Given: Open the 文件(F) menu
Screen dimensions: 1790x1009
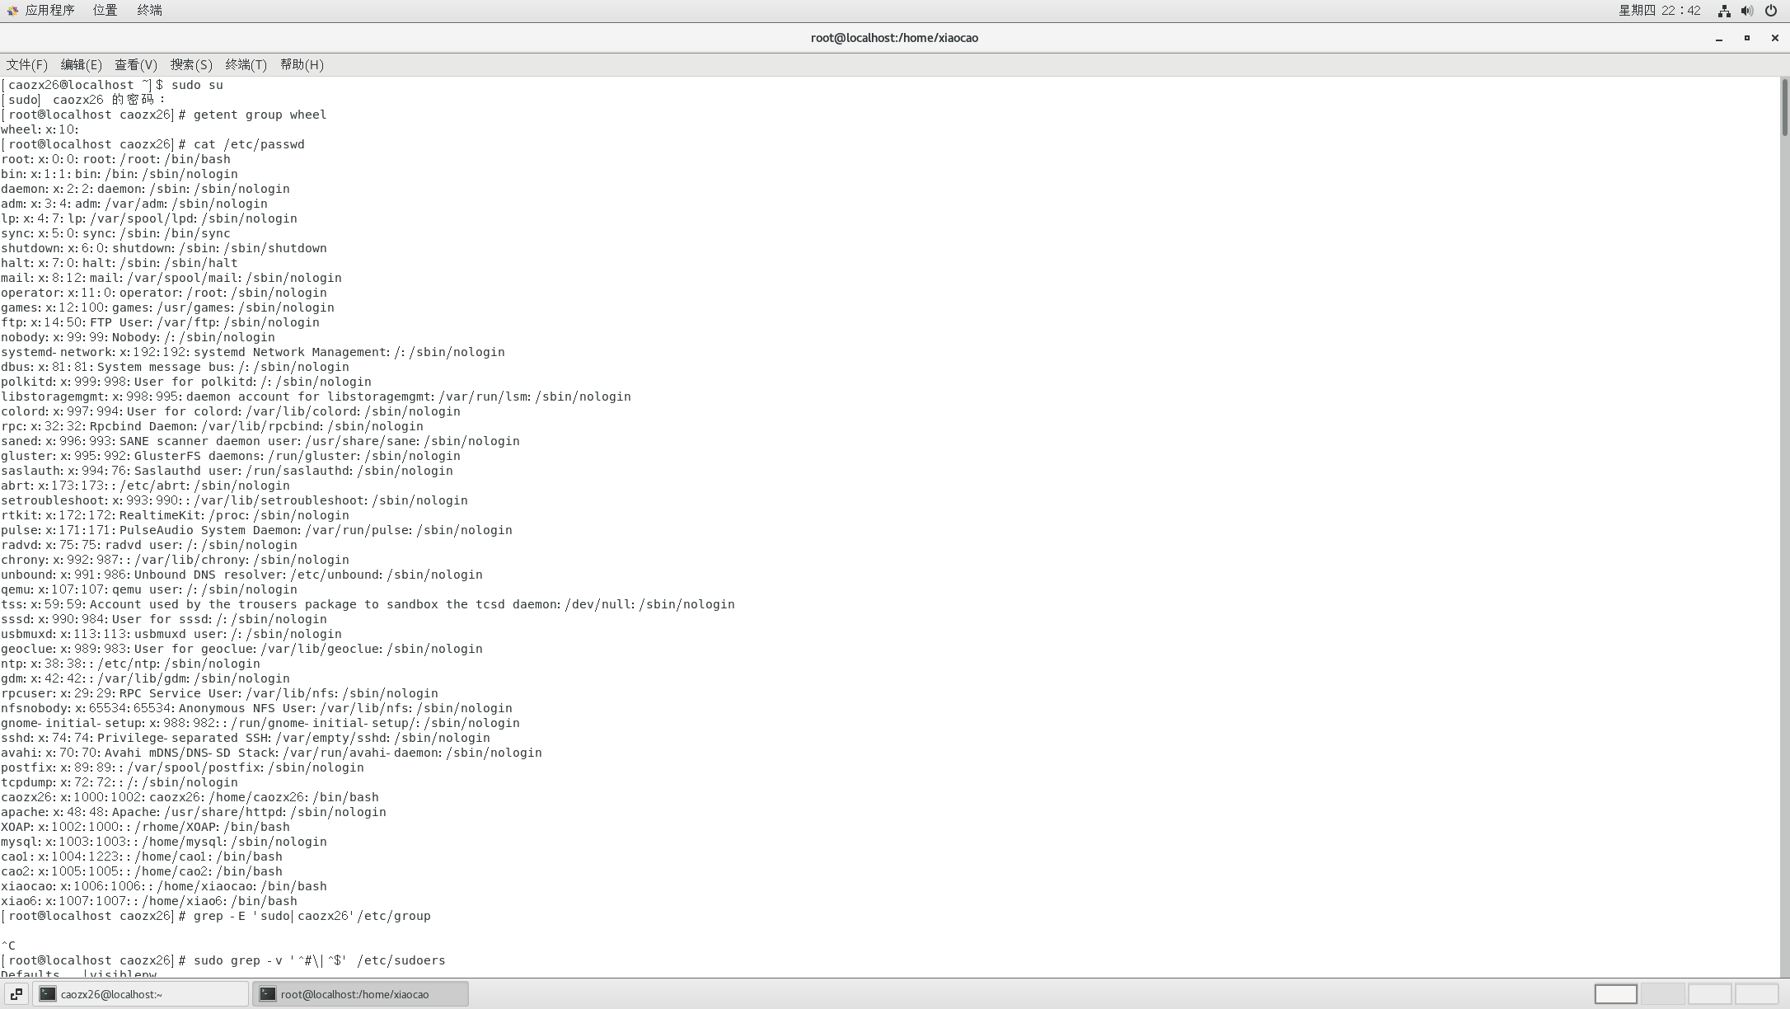Looking at the screenshot, I should pos(26,64).
